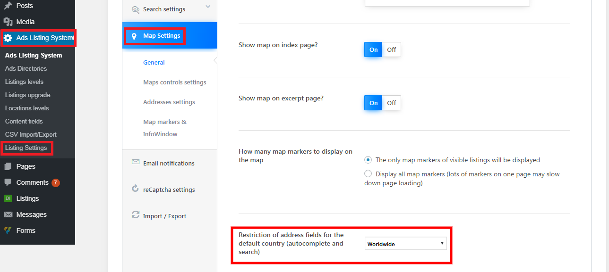
Task: Go to Listing Settings submenu link
Action: point(26,148)
